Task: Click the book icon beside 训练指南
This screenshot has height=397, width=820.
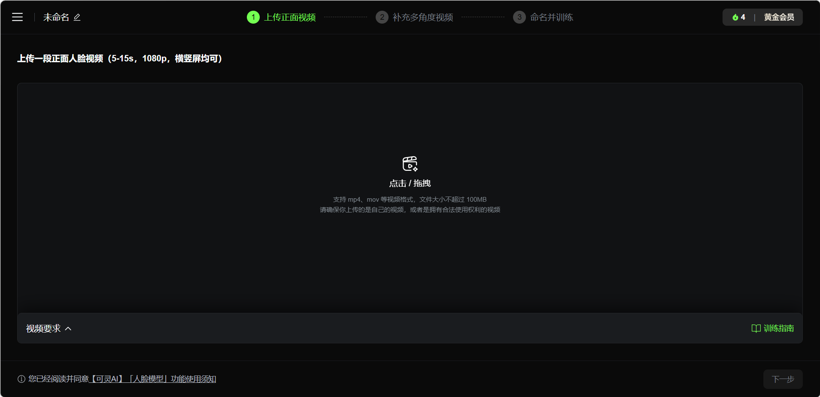Action: coord(756,328)
